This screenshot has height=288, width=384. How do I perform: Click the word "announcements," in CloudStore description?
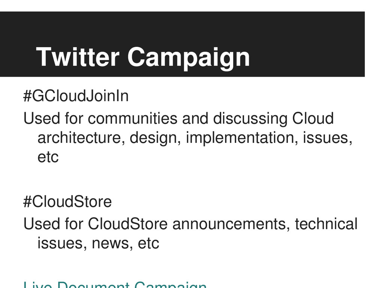[231, 225]
